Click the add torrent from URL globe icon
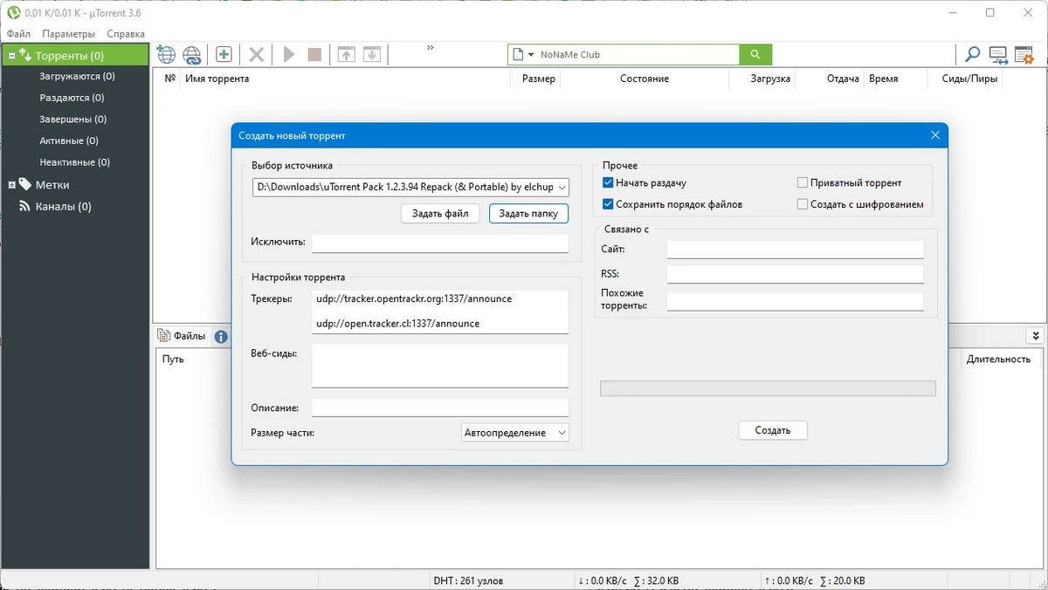This screenshot has height=590, width=1048. tap(166, 54)
